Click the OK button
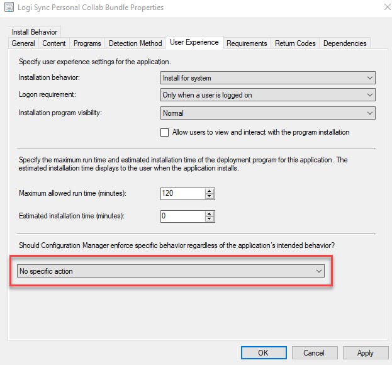The image size is (392, 365). pos(264,353)
